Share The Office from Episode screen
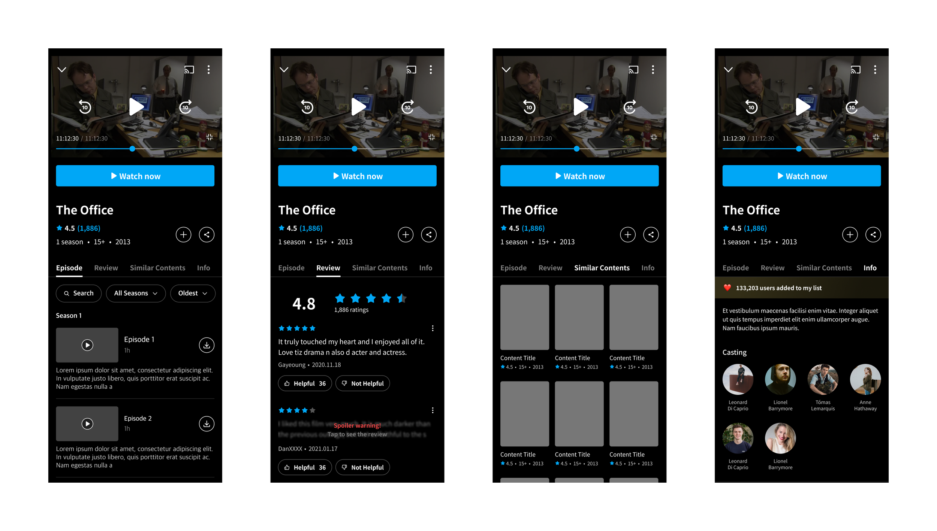The height and width of the screenshot is (531, 937). (x=207, y=235)
